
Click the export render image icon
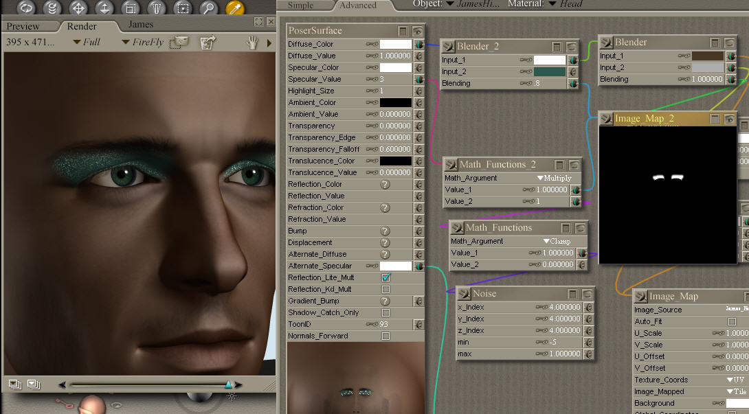pos(207,43)
